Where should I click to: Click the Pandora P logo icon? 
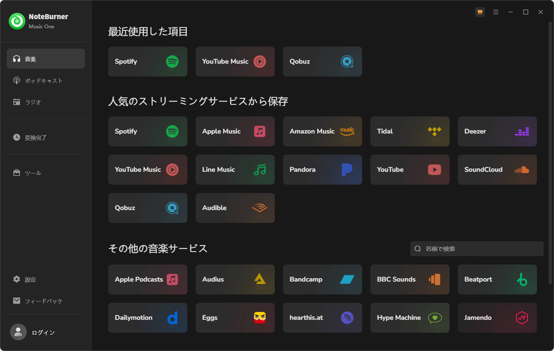click(x=347, y=170)
